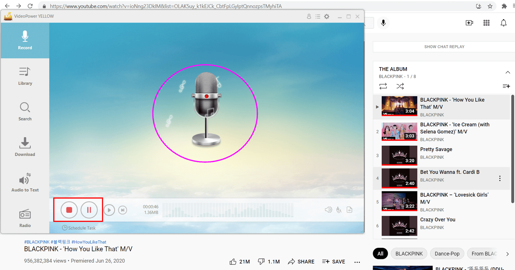The height and width of the screenshot is (270, 515).
Task: Open browser extensions puzzle icon
Action: [x=504, y=6]
